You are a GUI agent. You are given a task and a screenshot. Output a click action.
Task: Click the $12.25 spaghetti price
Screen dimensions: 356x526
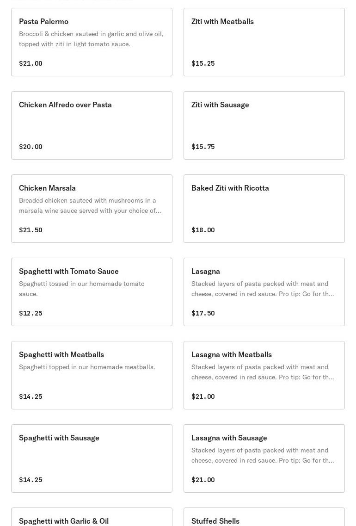31,313
